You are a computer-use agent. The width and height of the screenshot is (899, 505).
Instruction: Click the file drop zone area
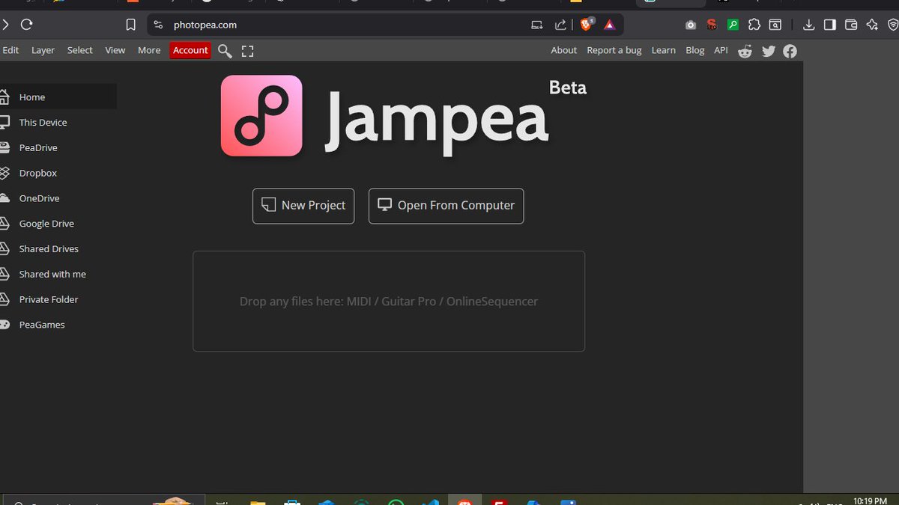tap(389, 302)
